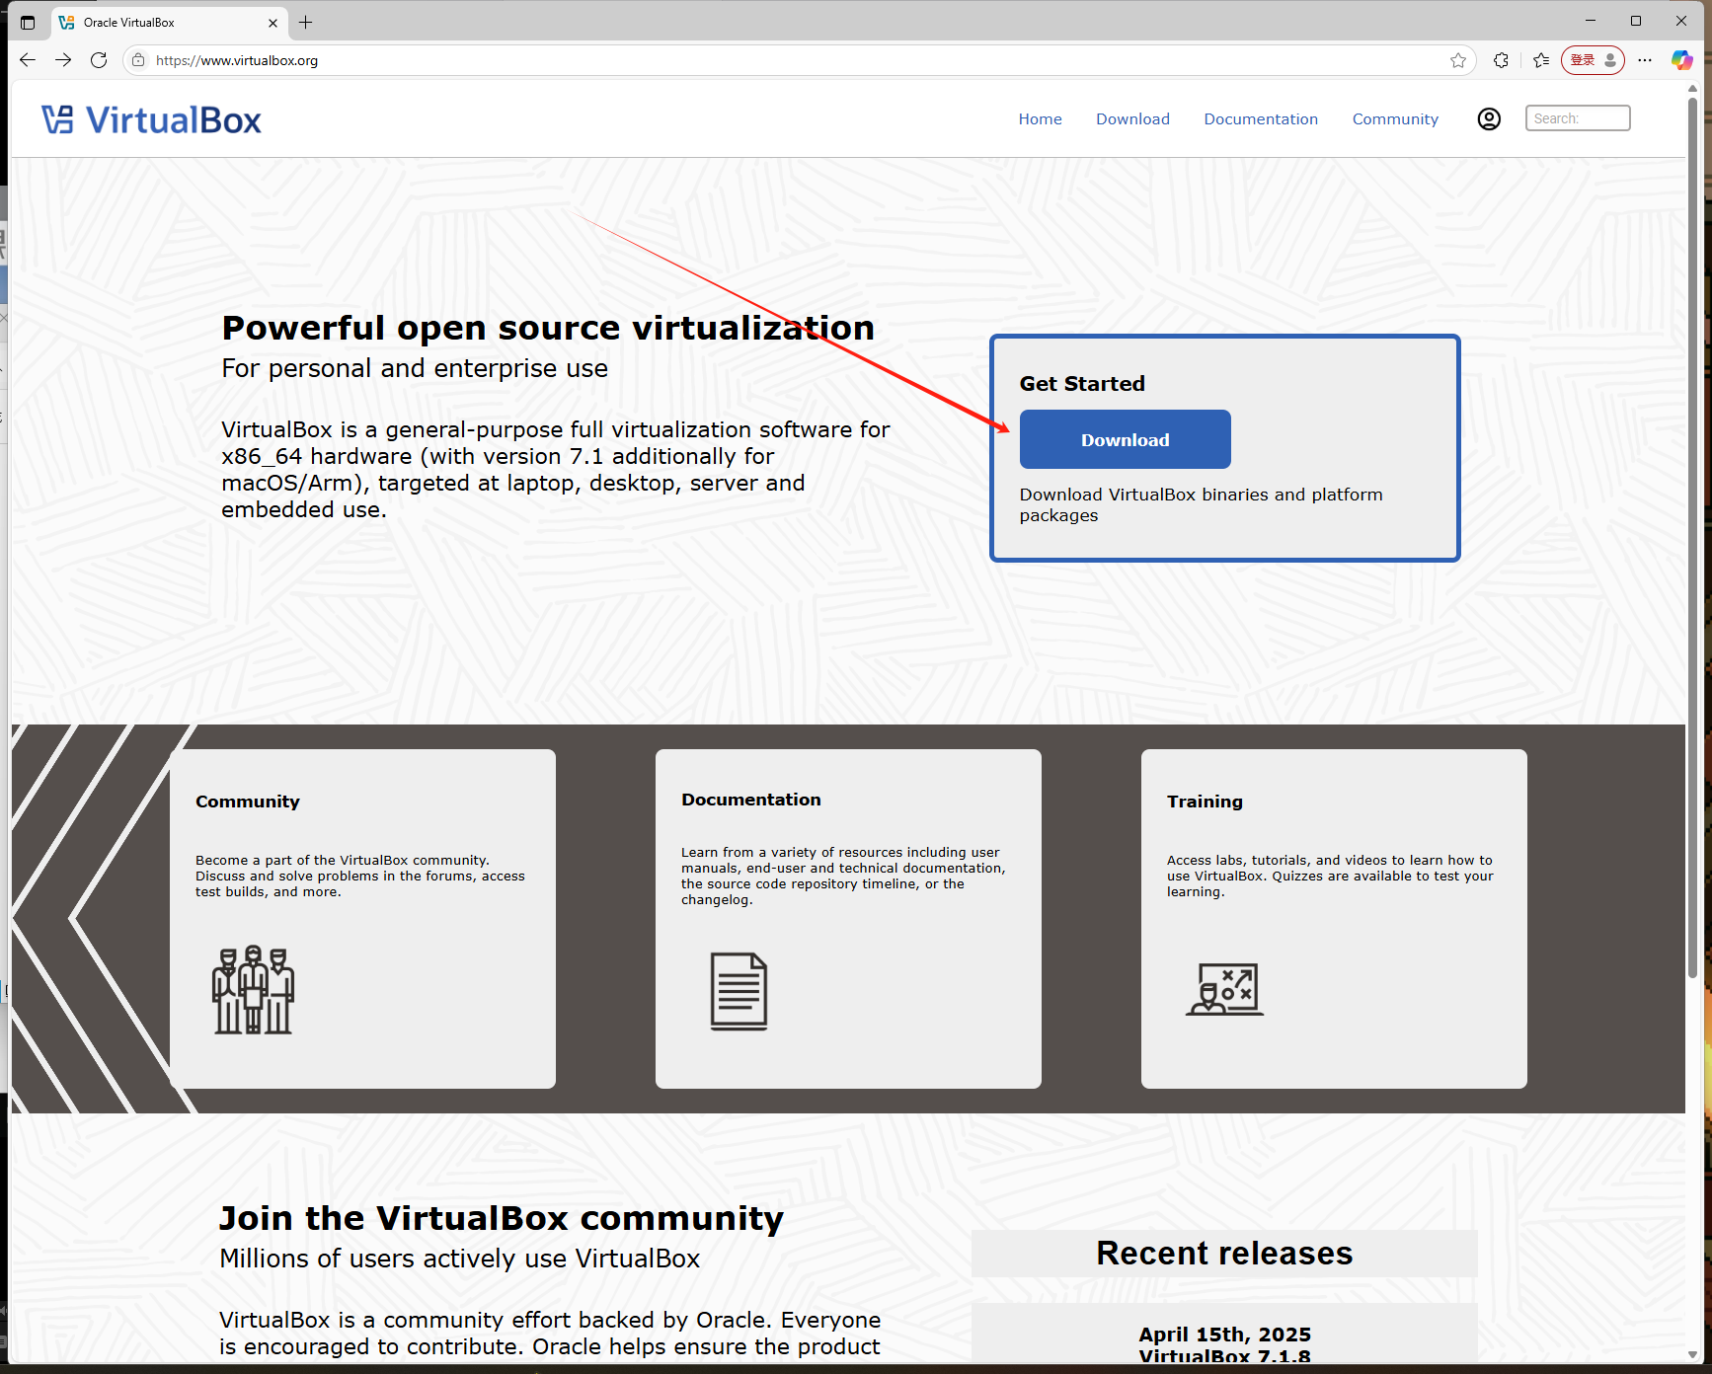
Task: Click the Training whiteboard icon
Action: (1225, 989)
